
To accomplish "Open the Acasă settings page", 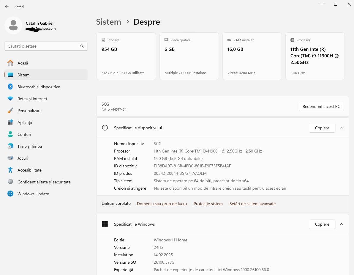I will pyautogui.click(x=46, y=63).
